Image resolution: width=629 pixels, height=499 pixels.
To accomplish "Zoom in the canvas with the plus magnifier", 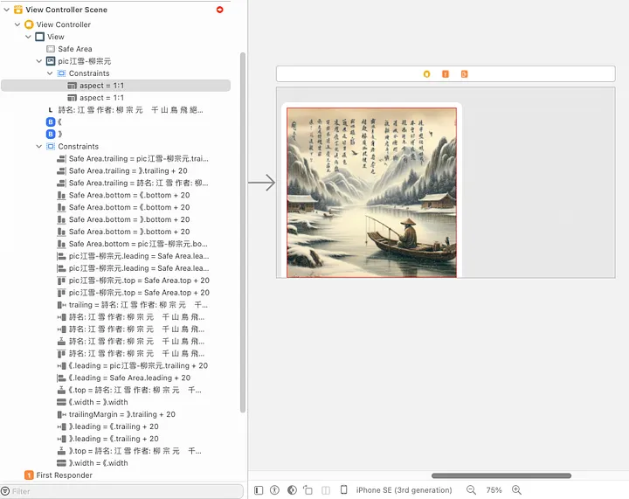I will point(516,490).
